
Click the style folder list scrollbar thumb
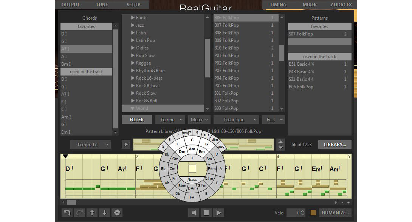coord(207,58)
